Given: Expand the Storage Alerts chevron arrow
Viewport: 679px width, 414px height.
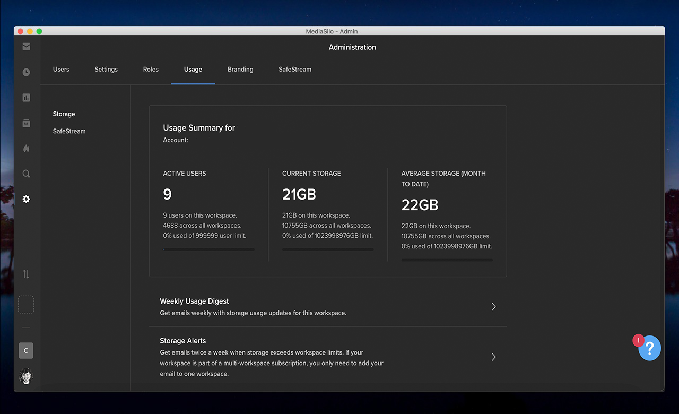Looking at the screenshot, I should (x=493, y=357).
